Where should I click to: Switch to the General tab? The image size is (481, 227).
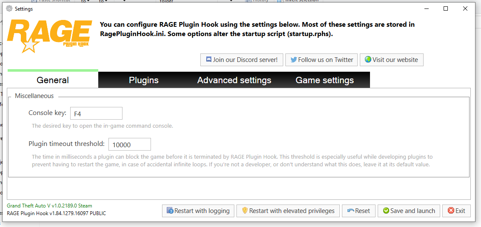point(53,80)
